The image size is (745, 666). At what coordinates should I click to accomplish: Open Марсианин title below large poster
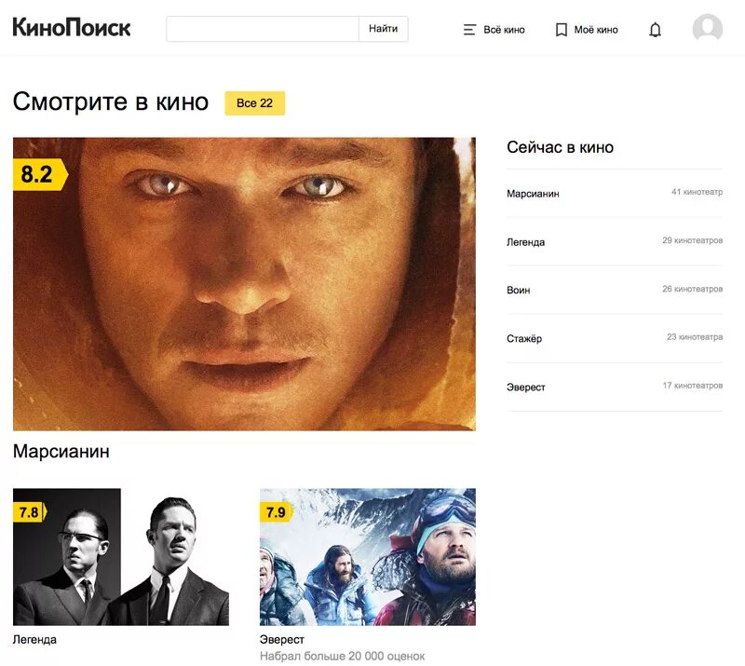[61, 451]
